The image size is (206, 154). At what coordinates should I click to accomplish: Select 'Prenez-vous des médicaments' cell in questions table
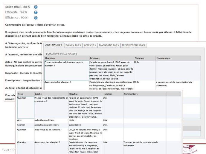point(67,71)
